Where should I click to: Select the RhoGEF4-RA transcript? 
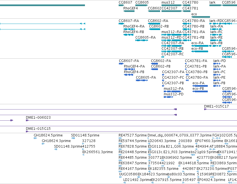click(129, 29)
